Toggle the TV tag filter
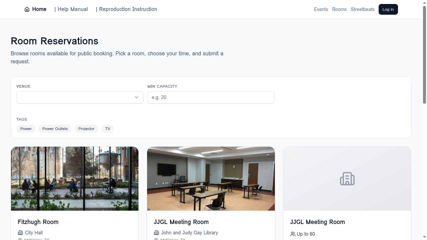 click(x=108, y=129)
